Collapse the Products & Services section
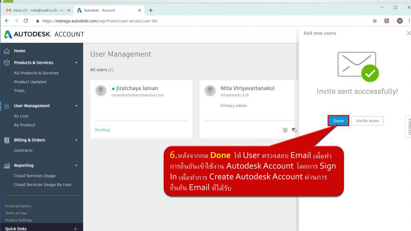The width and height of the screenshot is (411, 231). click(x=76, y=63)
